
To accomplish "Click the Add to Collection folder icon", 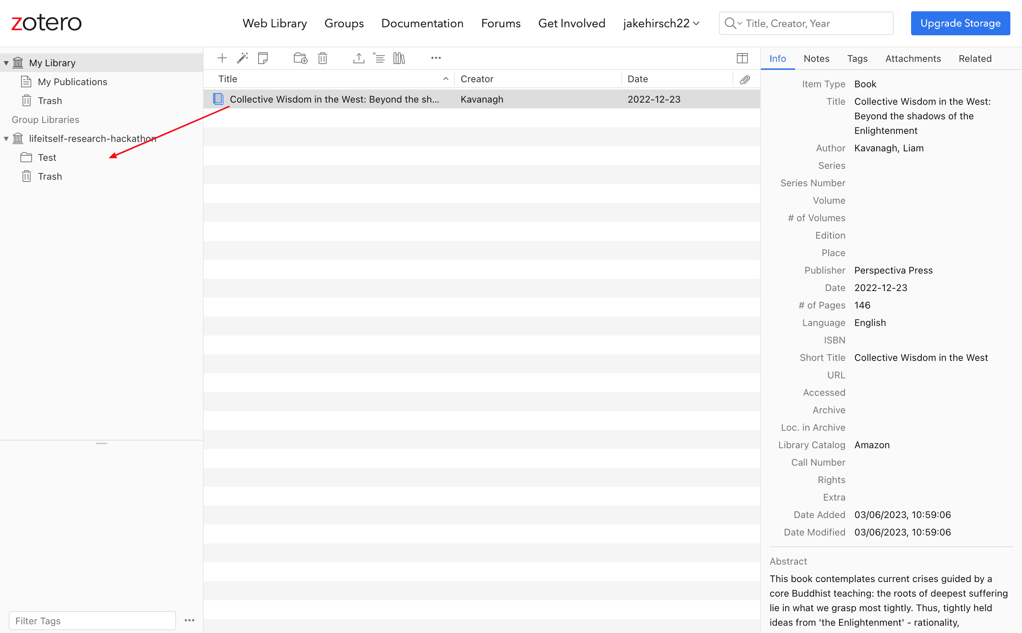I will coord(300,58).
